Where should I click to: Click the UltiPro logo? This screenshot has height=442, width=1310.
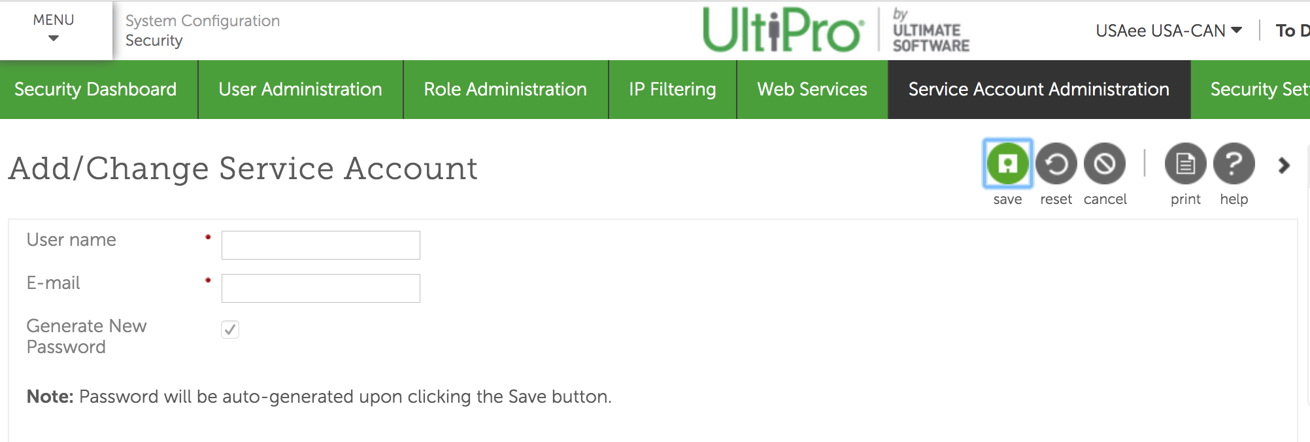tap(782, 30)
